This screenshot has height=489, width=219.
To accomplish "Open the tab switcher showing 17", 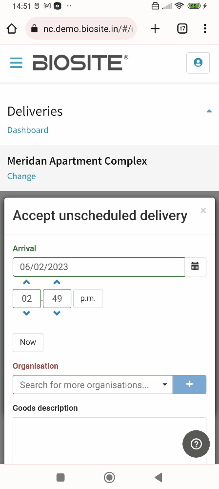I will 182,29.
